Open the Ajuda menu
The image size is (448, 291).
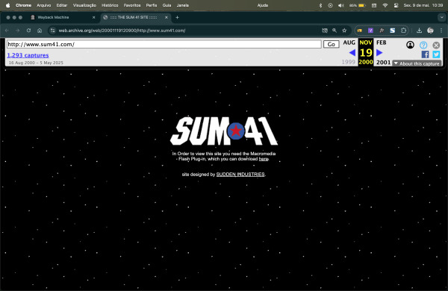pyautogui.click(x=263, y=5)
